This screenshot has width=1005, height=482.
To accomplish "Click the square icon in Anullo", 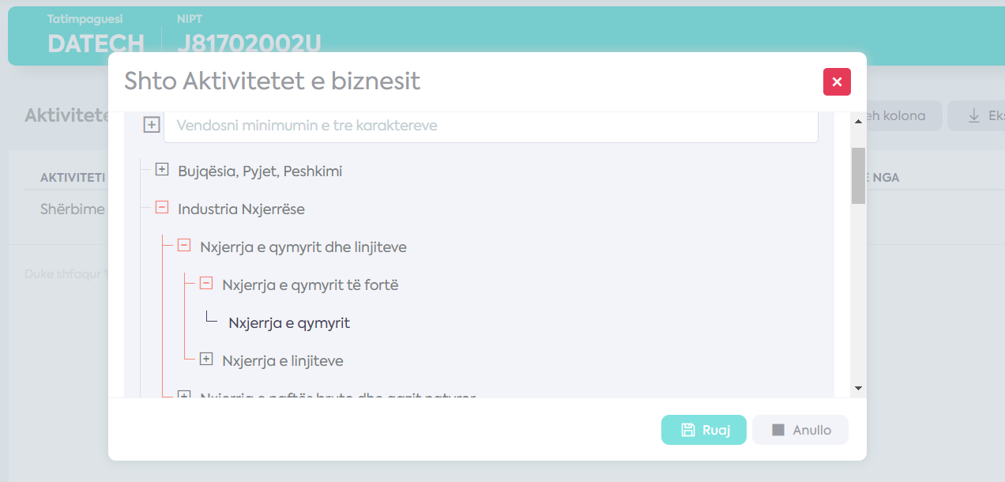I will pos(778,430).
